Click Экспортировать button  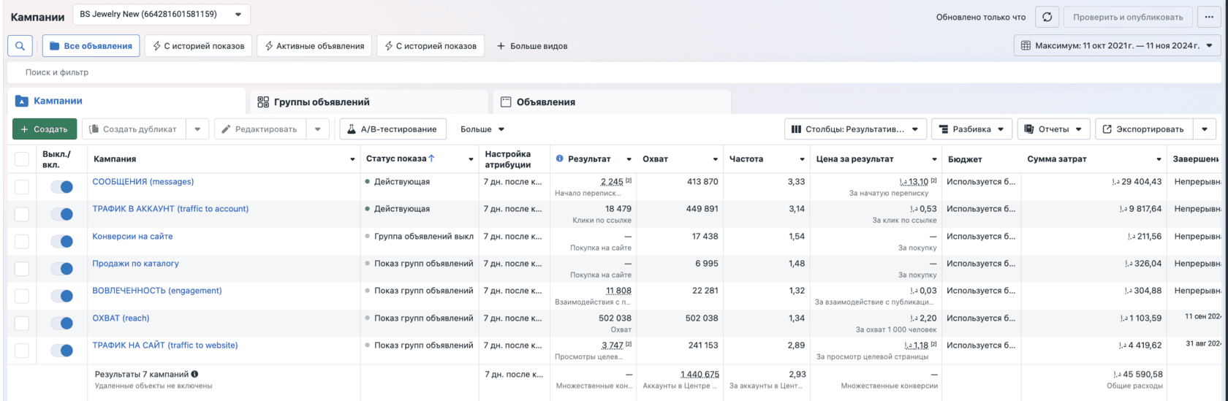1143,129
